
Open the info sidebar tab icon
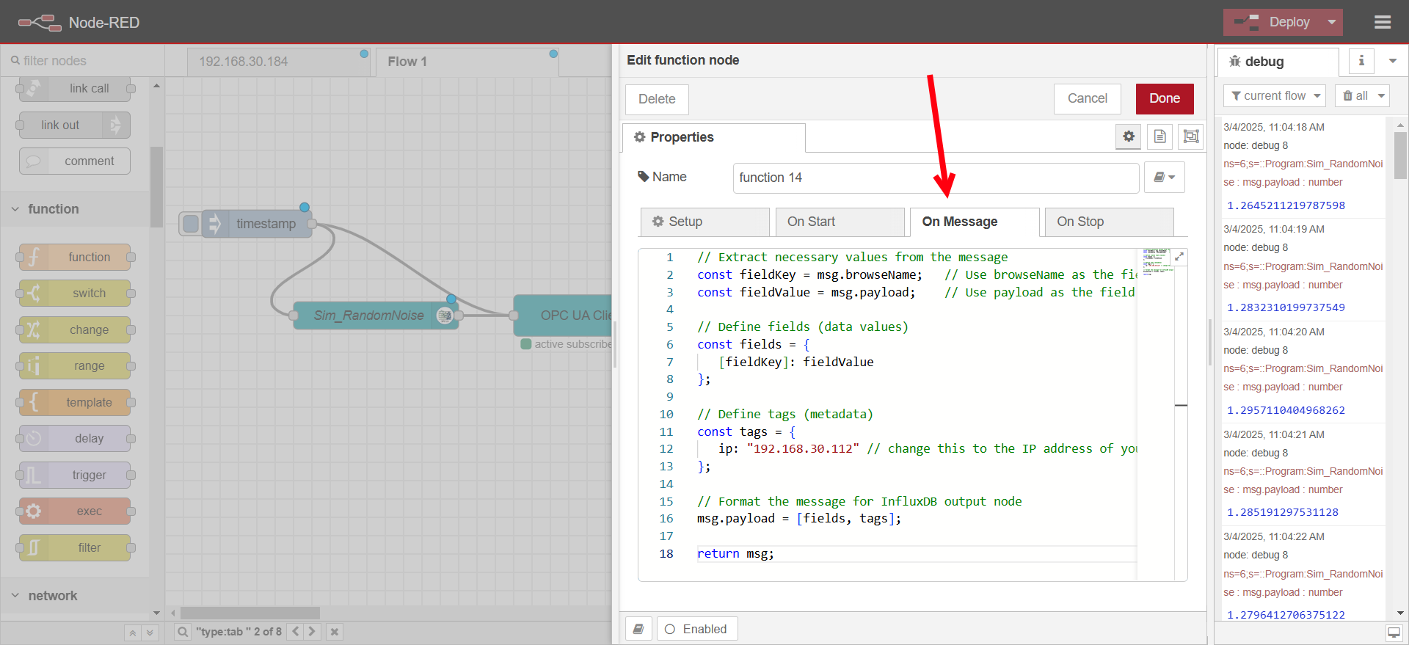tap(1361, 61)
